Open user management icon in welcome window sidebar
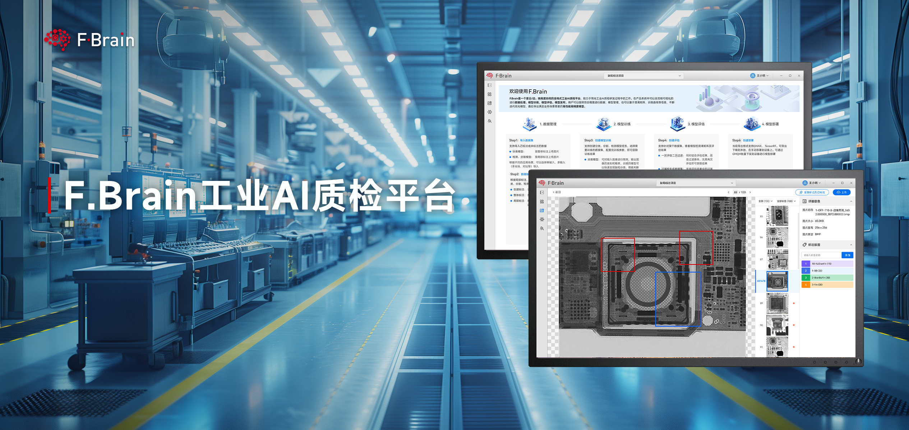This screenshot has height=430, width=909. click(x=489, y=121)
